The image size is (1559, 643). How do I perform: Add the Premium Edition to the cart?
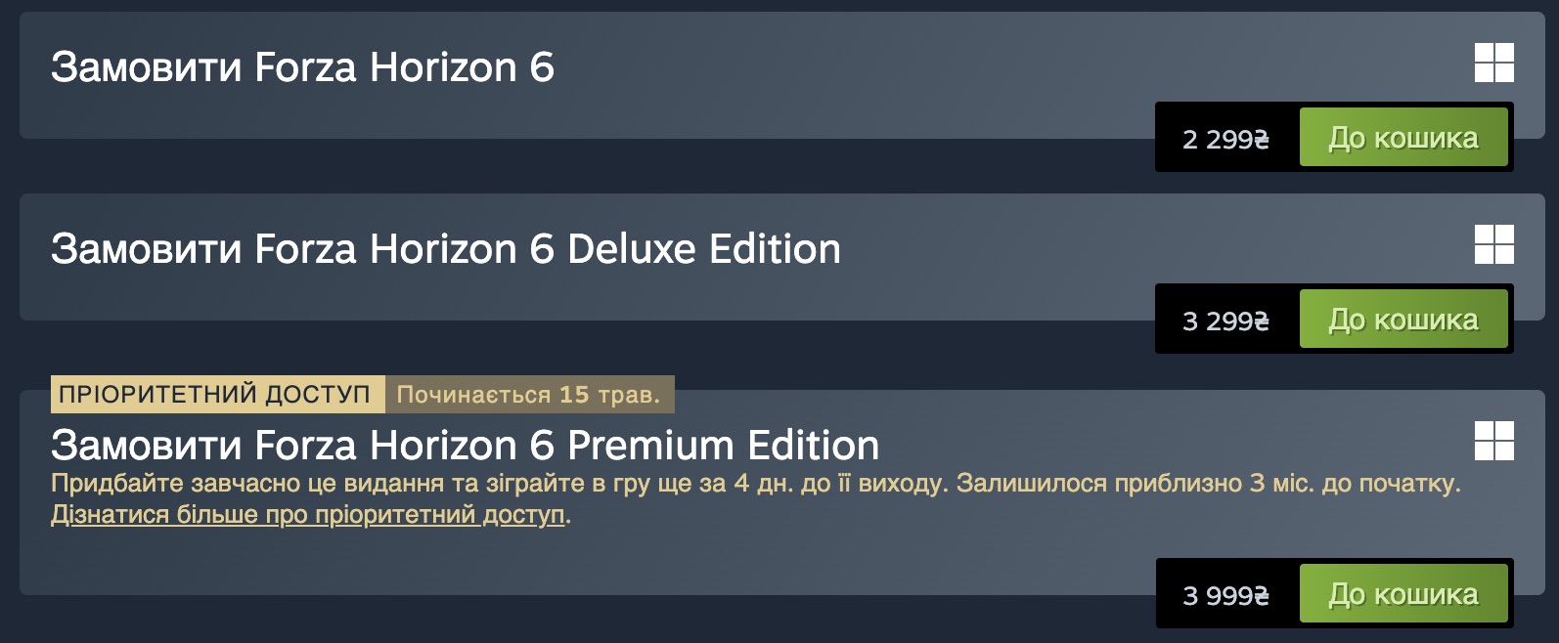[x=1403, y=594]
